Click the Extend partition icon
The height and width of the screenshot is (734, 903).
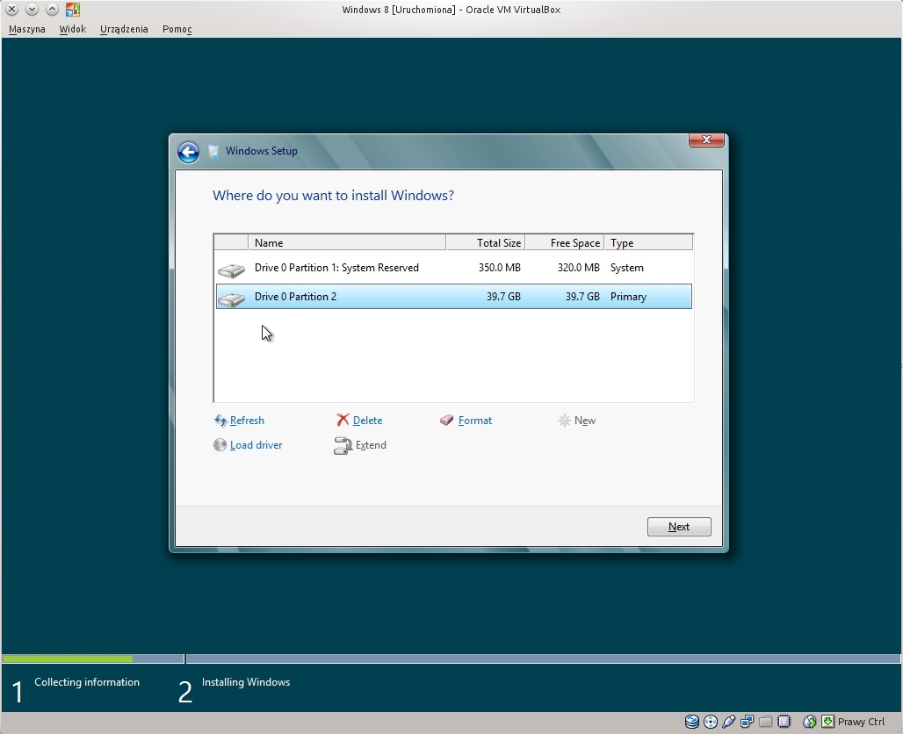(x=343, y=446)
